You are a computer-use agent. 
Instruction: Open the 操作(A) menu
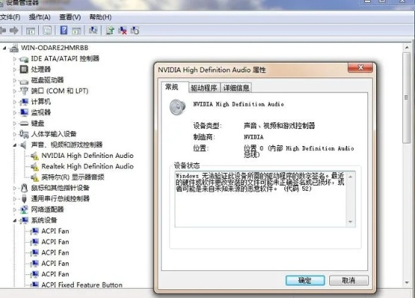[x=40, y=17]
